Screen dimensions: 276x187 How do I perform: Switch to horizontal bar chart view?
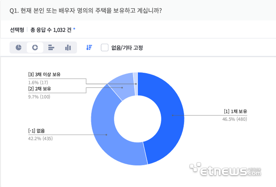51,48
